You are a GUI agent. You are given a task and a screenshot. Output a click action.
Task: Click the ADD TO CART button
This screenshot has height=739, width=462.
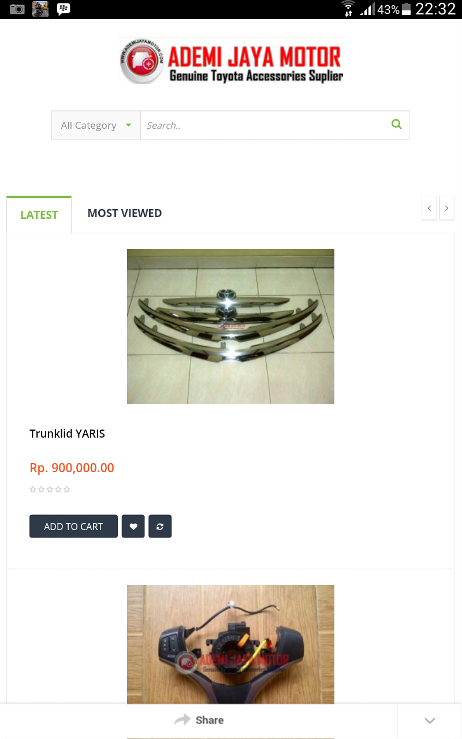coord(73,527)
